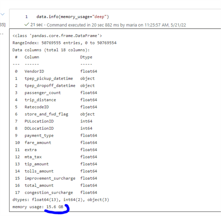The width and height of the screenshot is (221, 216).
Task: Click the float64 dtype of congestion_surcharge
Action: coord(89,192)
